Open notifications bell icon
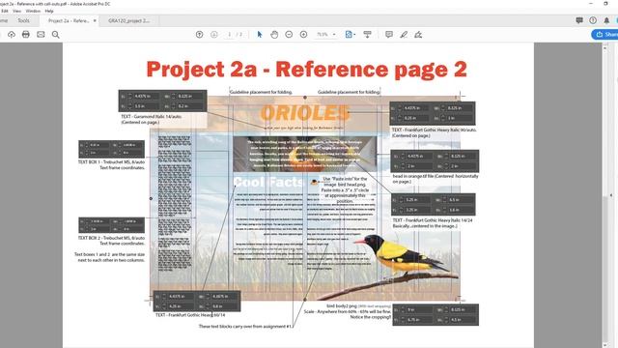Screen dimensions: 618x348 point(606,20)
